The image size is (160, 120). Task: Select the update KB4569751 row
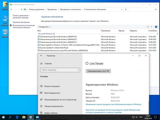[97, 42]
